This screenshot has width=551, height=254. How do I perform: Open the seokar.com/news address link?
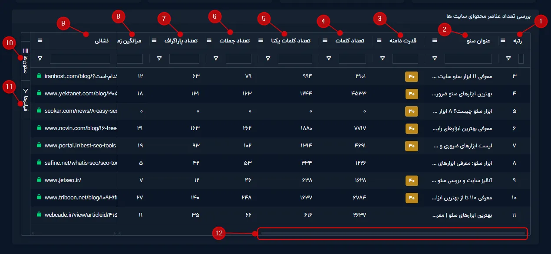click(81, 111)
